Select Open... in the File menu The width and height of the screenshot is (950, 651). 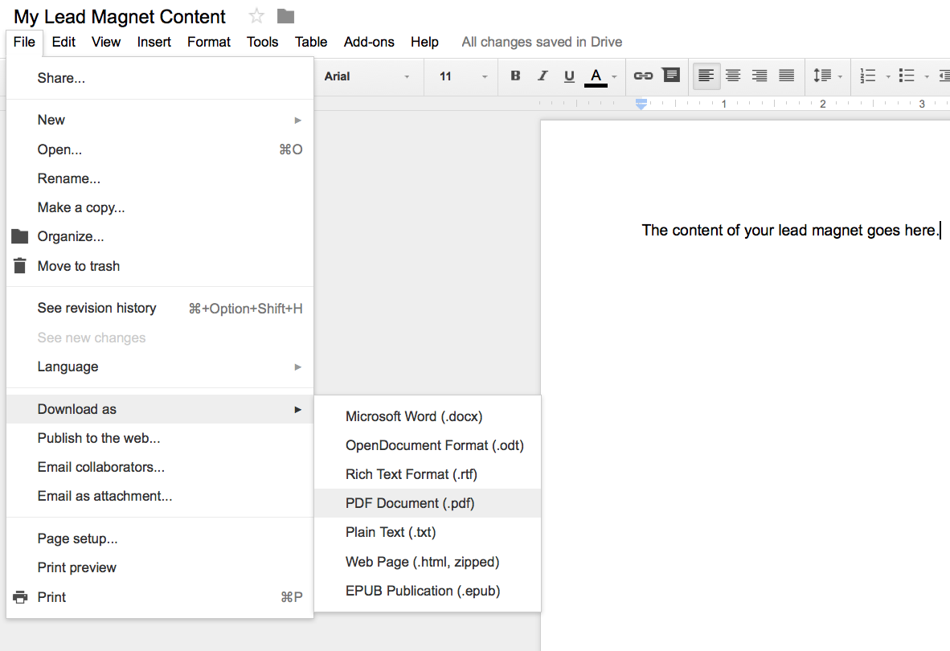160,149
